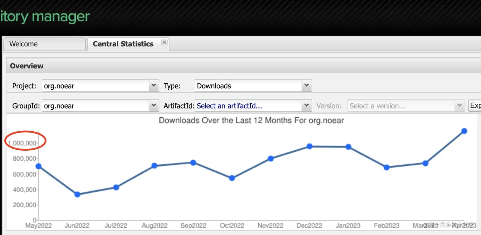Select the Central Statistics tab
481x235 pixels.
pyautogui.click(x=123, y=44)
